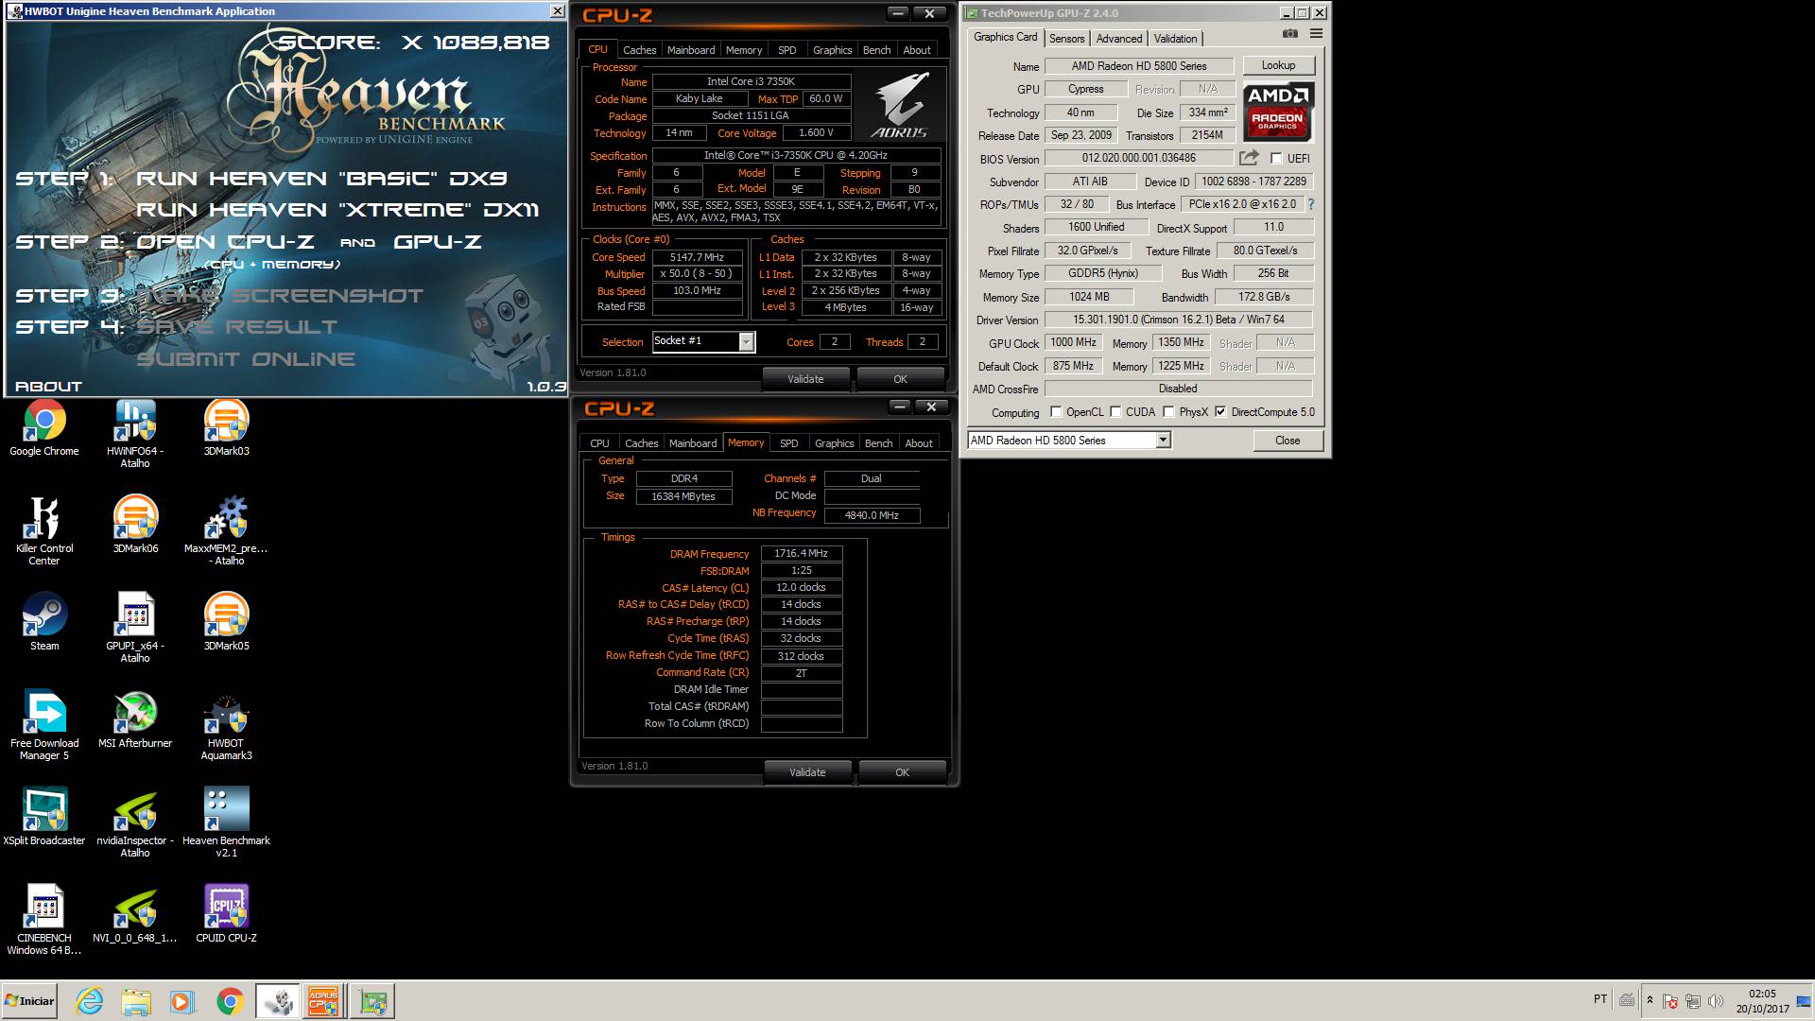Click Lookup button in GPU-Z
This screenshot has width=1815, height=1021.
(1278, 65)
